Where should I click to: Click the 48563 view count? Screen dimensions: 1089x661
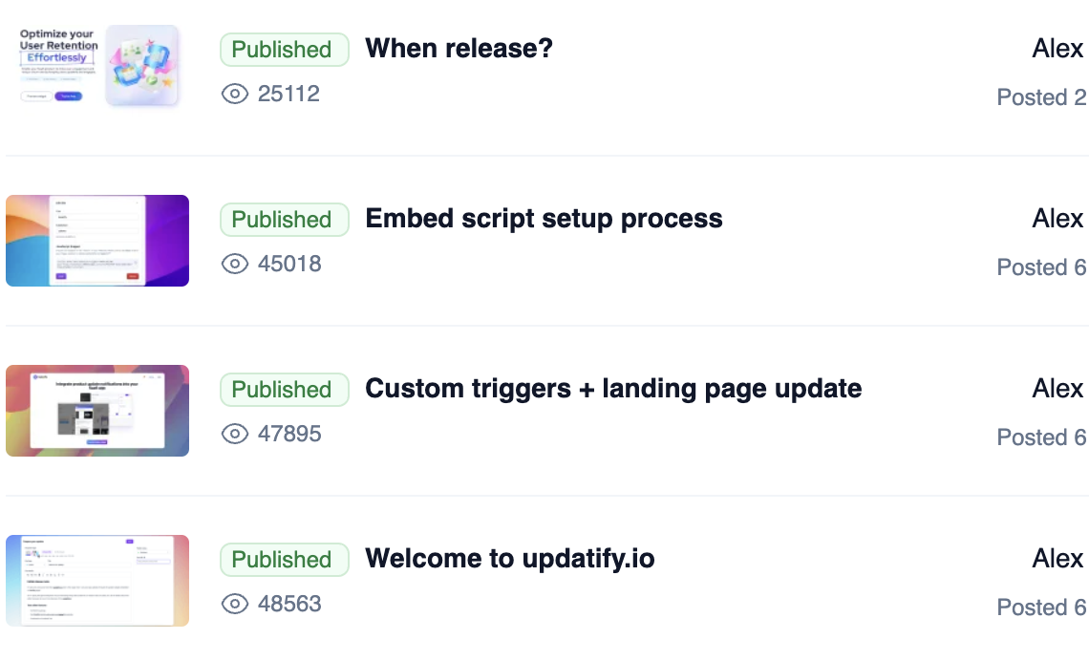(x=289, y=604)
